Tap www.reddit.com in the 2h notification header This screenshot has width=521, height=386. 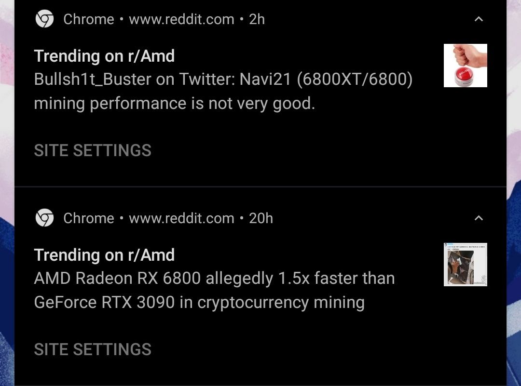coord(181,19)
